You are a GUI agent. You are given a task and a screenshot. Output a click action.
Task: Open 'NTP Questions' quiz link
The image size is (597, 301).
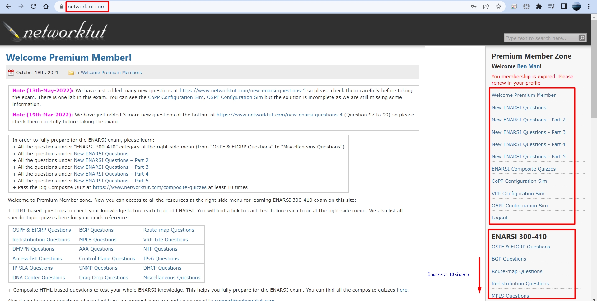tap(160, 249)
